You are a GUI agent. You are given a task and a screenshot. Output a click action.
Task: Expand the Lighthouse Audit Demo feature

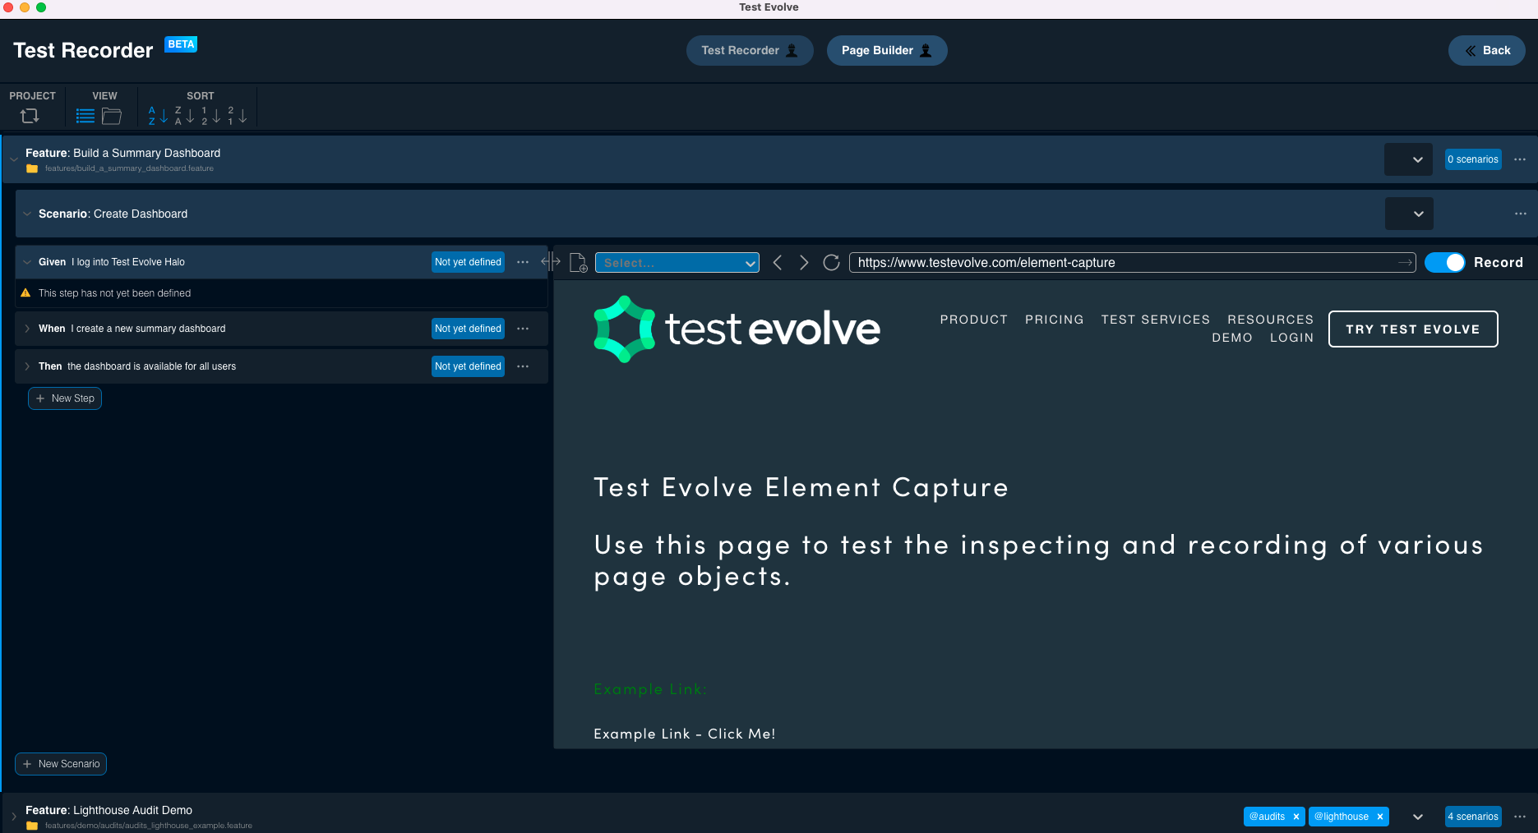coord(14,817)
